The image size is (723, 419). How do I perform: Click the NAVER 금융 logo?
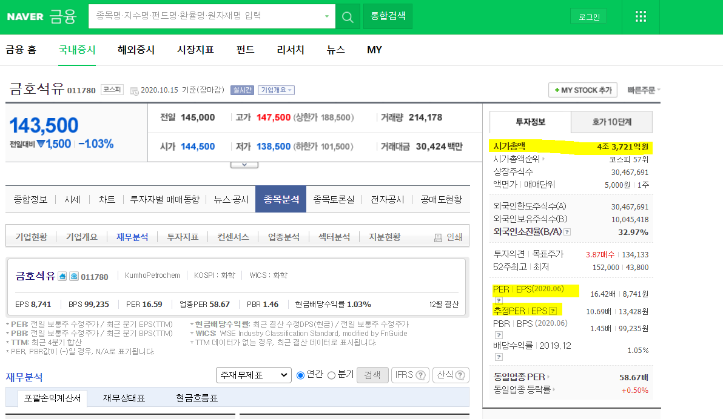[x=41, y=16]
